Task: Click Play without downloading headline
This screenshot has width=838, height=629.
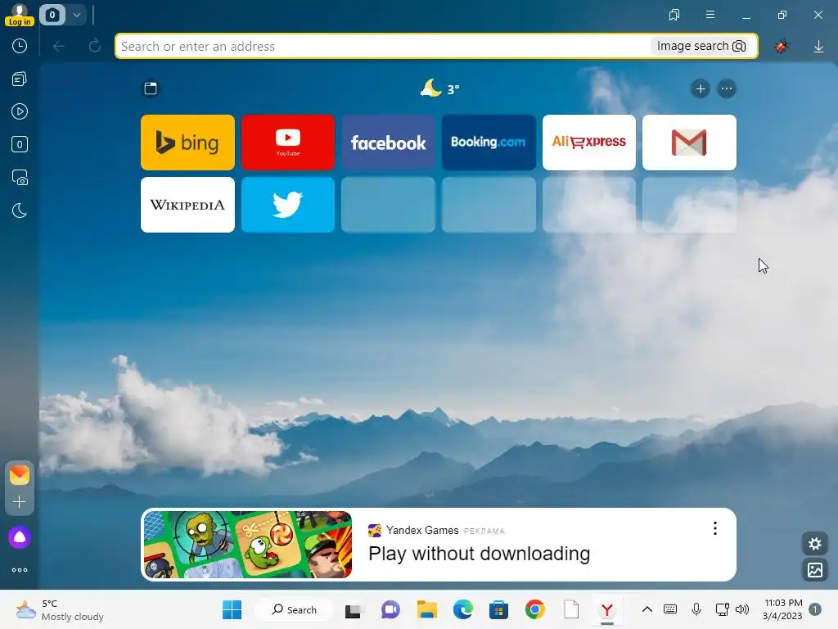Action: 479,554
